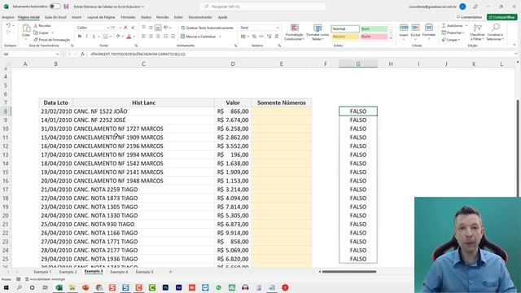Add a new sheet with the plus button
The image size is (521, 293).
tap(170, 272)
